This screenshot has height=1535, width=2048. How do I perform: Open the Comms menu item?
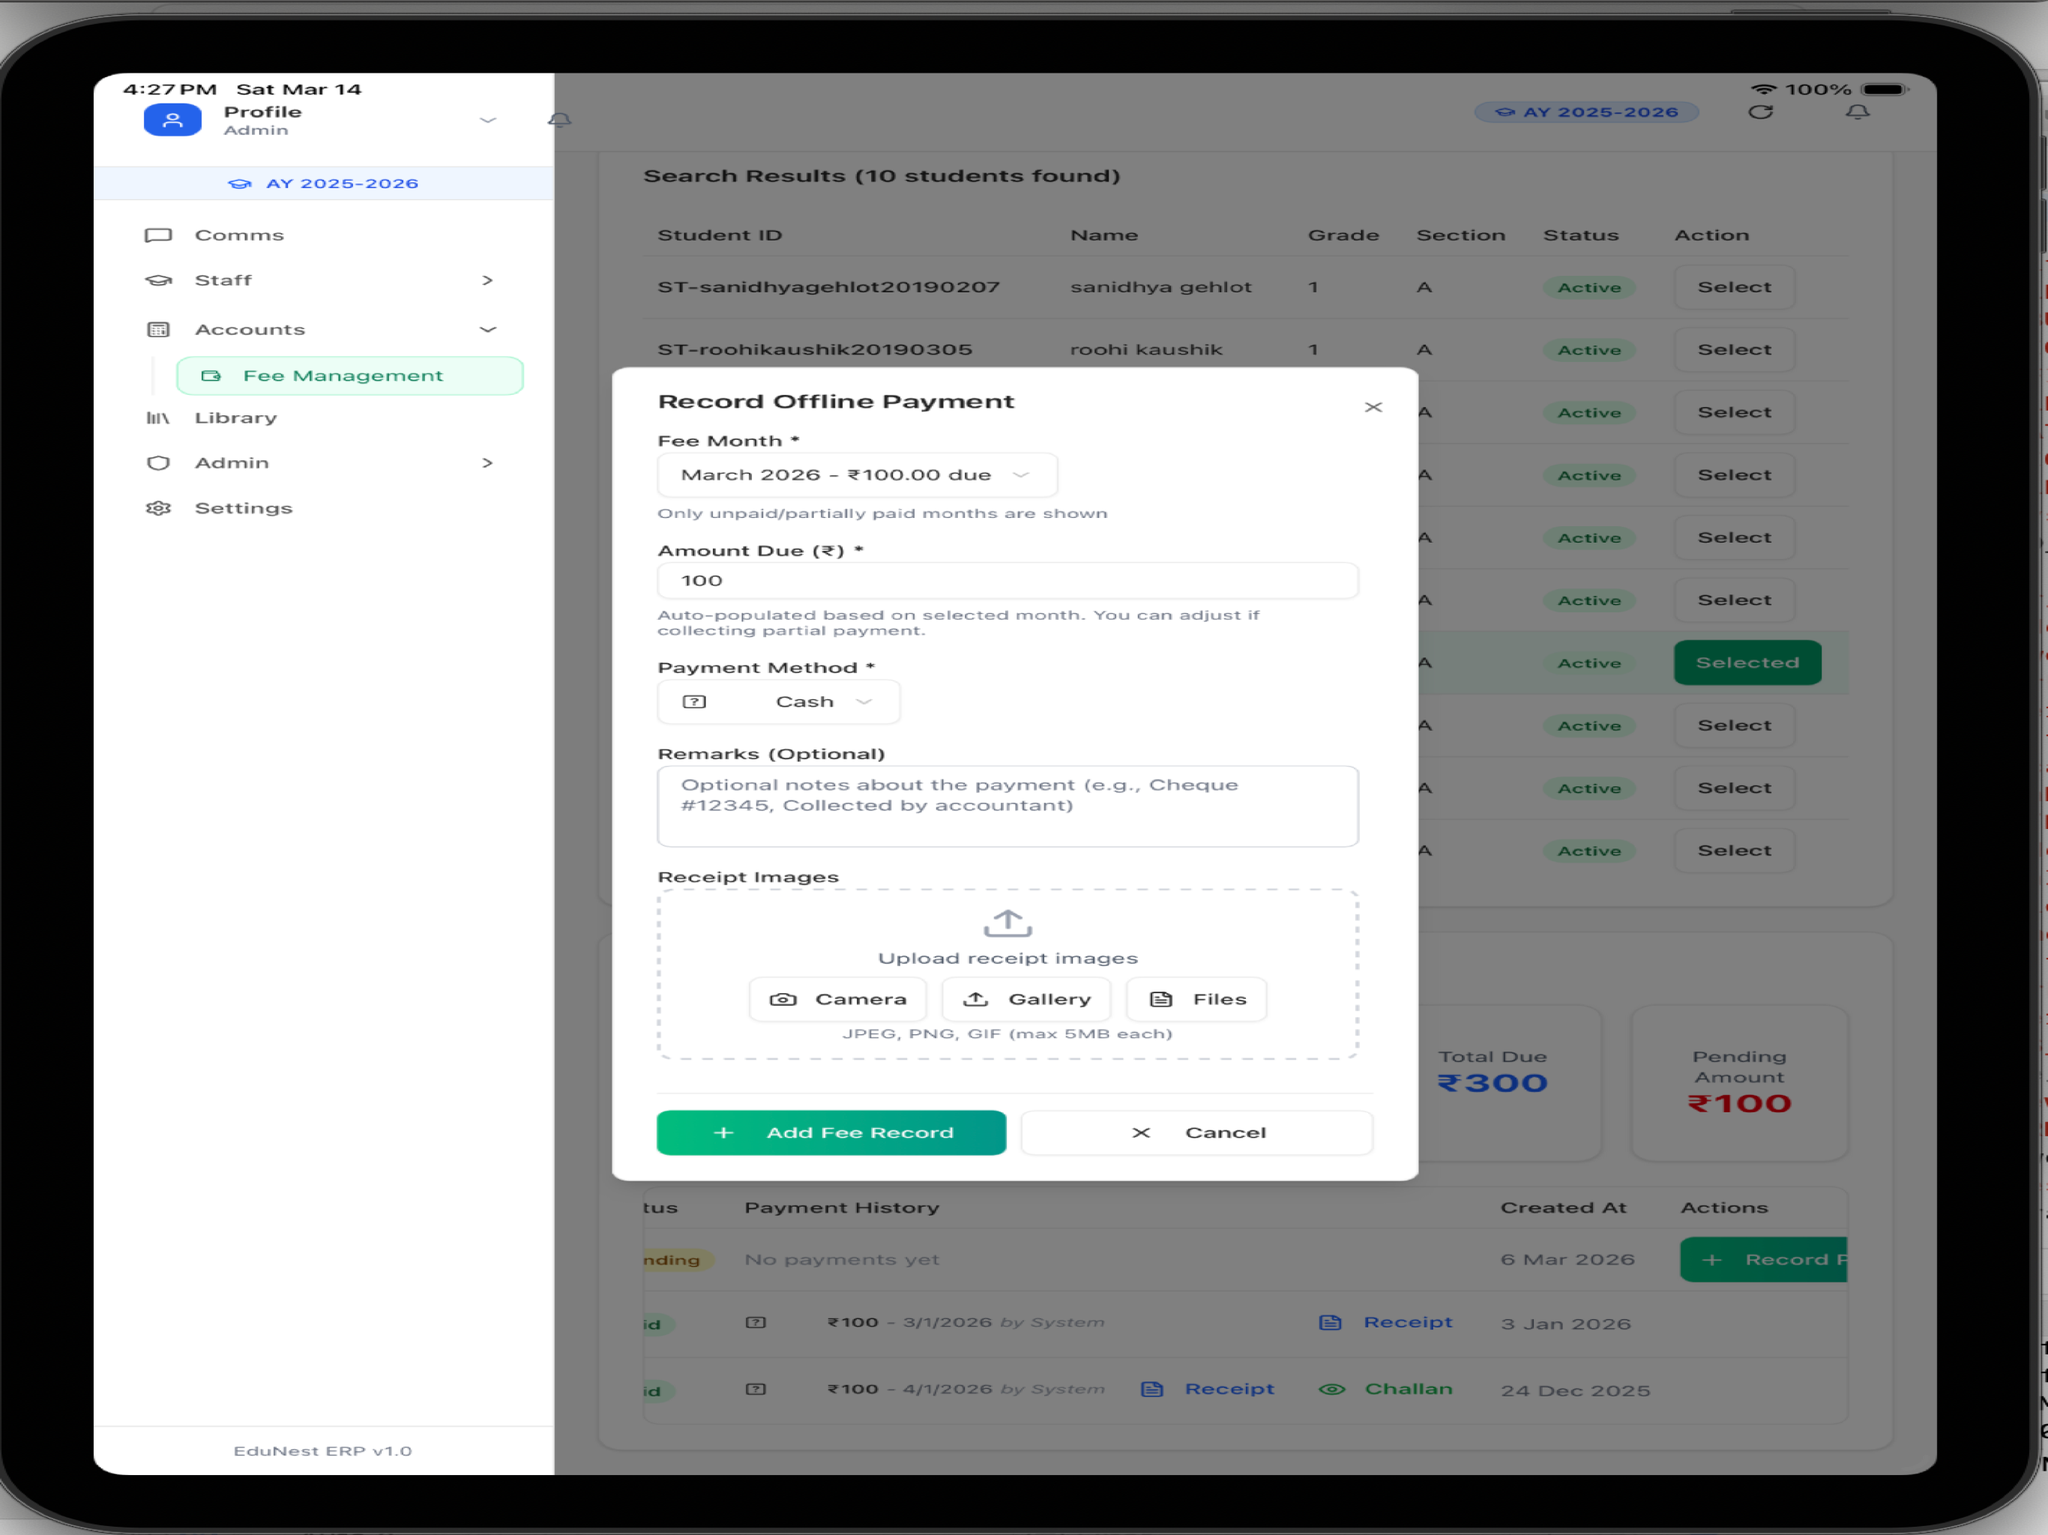click(239, 235)
